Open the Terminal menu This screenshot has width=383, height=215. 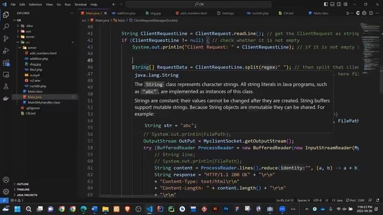[81, 4]
